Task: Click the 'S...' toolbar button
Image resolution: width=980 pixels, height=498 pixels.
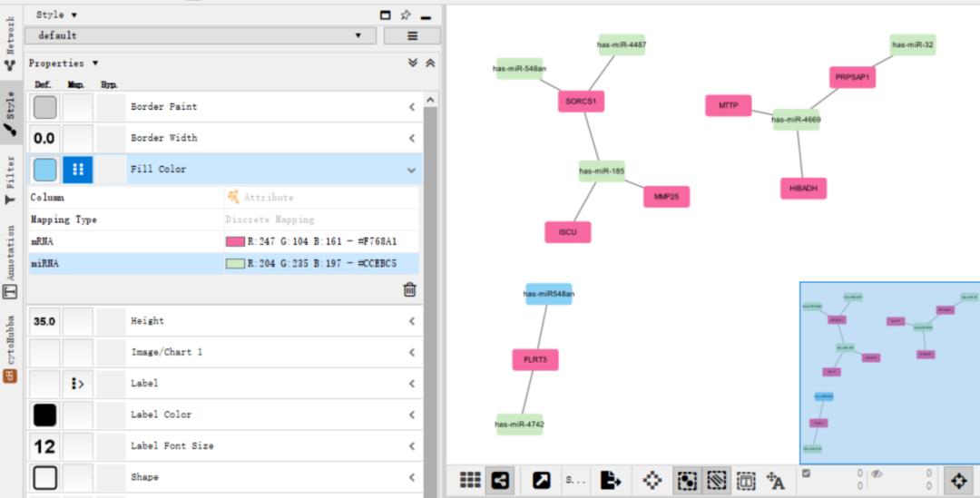Action: click(x=575, y=480)
